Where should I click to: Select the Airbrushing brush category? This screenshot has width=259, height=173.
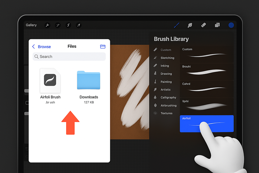click(x=169, y=105)
